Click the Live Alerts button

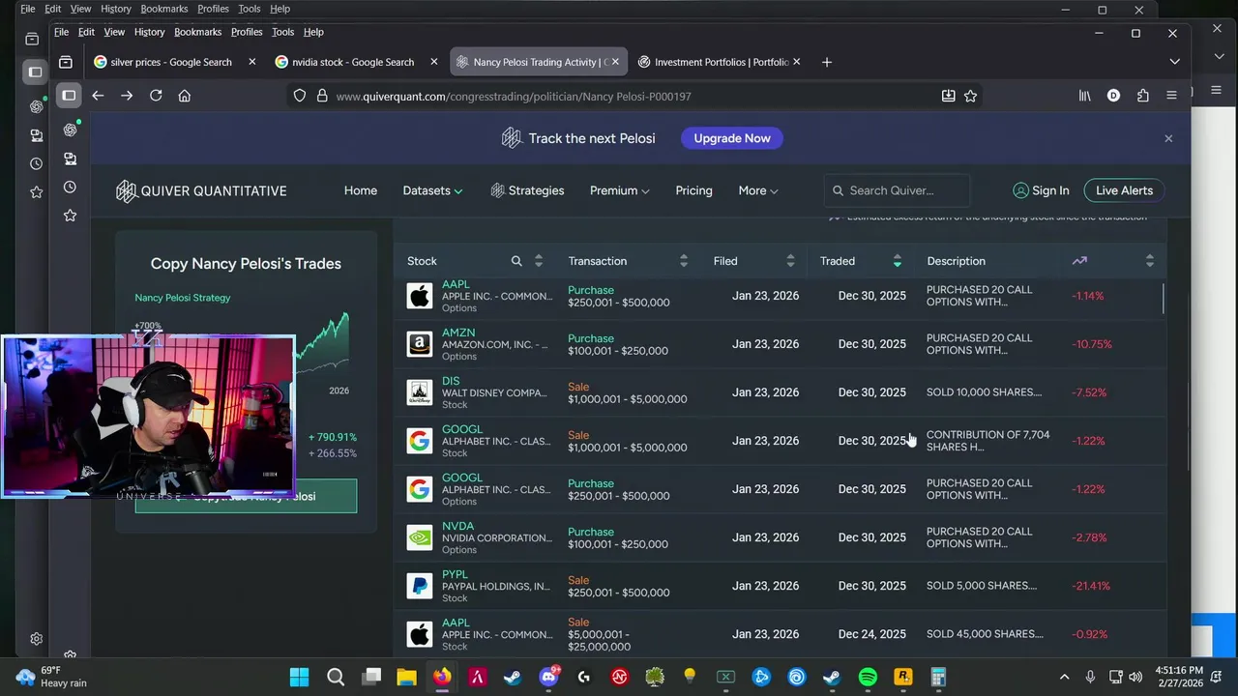pos(1124,190)
